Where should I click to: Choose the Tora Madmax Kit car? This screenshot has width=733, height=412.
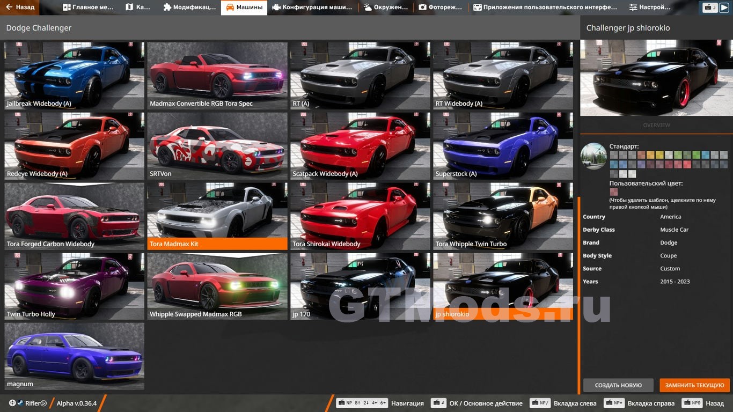coord(217,216)
